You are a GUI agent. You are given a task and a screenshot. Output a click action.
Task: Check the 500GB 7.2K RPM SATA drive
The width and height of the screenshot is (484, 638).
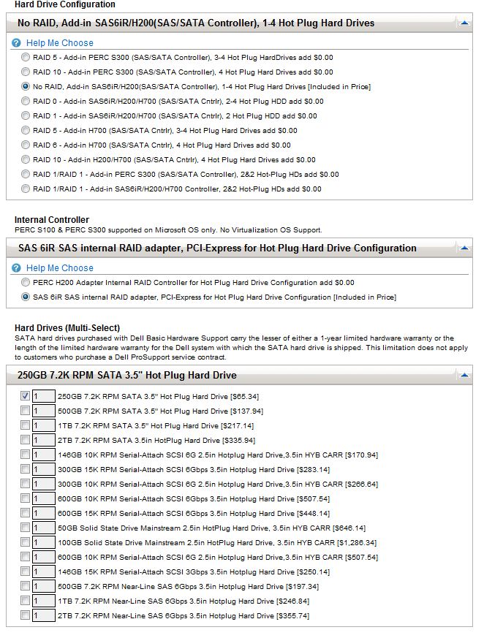[x=26, y=411]
